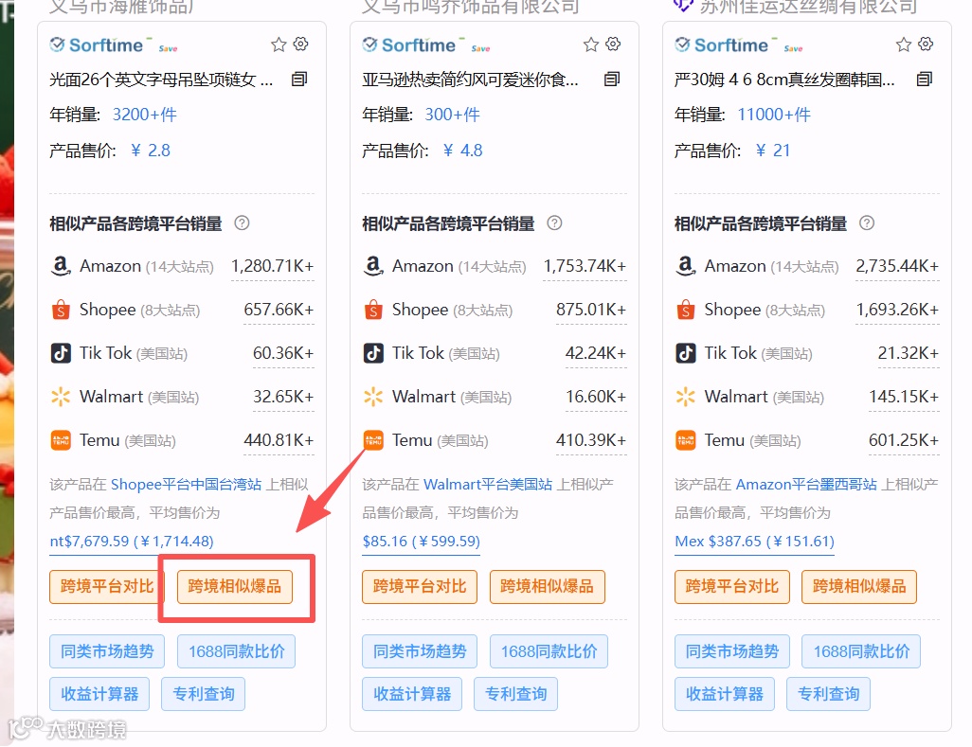Click the Walmart sales value 145.15K+
The height and width of the screenshot is (747, 972).
904,397
